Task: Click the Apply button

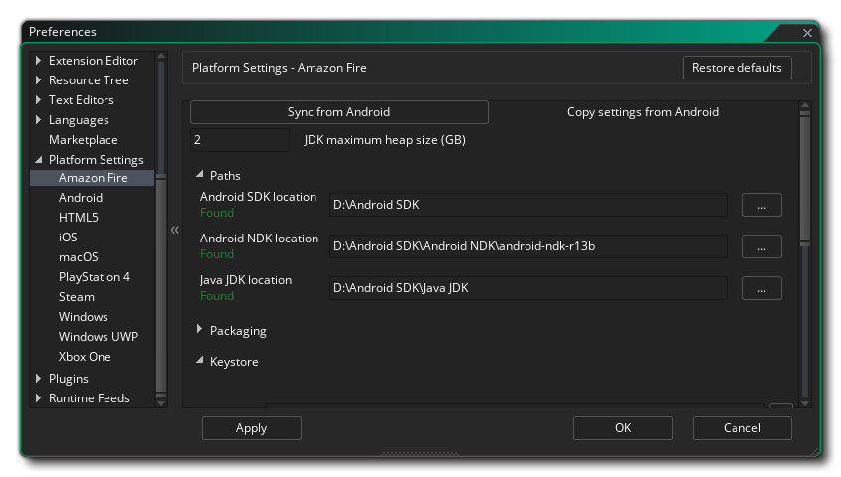Action: 251,428
